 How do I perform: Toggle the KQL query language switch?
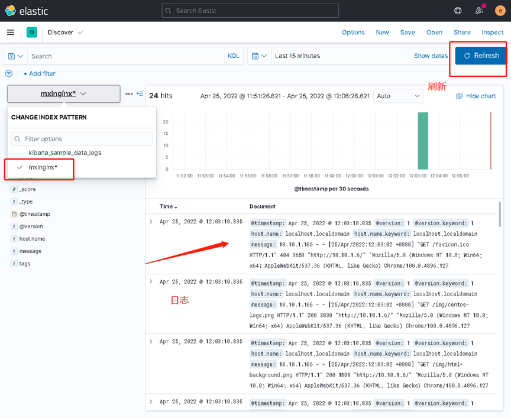(x=234, y=56)
